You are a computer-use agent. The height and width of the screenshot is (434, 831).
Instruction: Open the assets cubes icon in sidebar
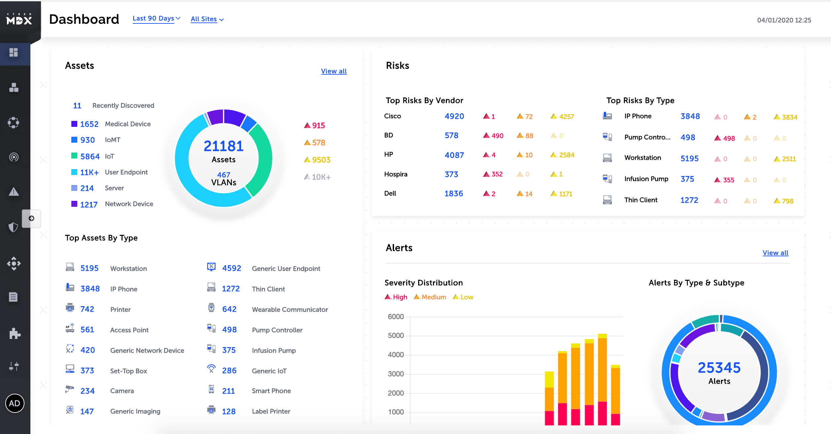pos(14,88)
